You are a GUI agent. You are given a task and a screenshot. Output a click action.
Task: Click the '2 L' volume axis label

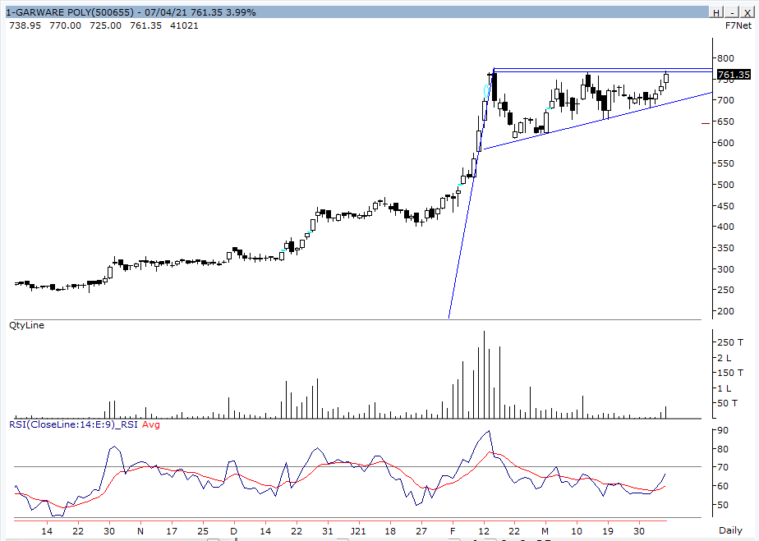[724, 358]
